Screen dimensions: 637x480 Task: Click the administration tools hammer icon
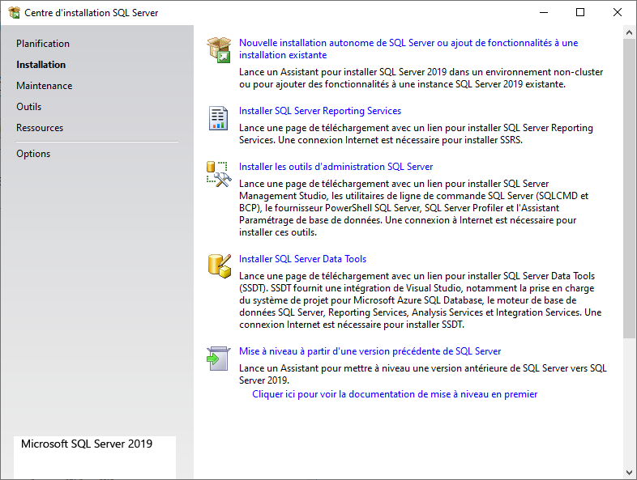point(219,174)
